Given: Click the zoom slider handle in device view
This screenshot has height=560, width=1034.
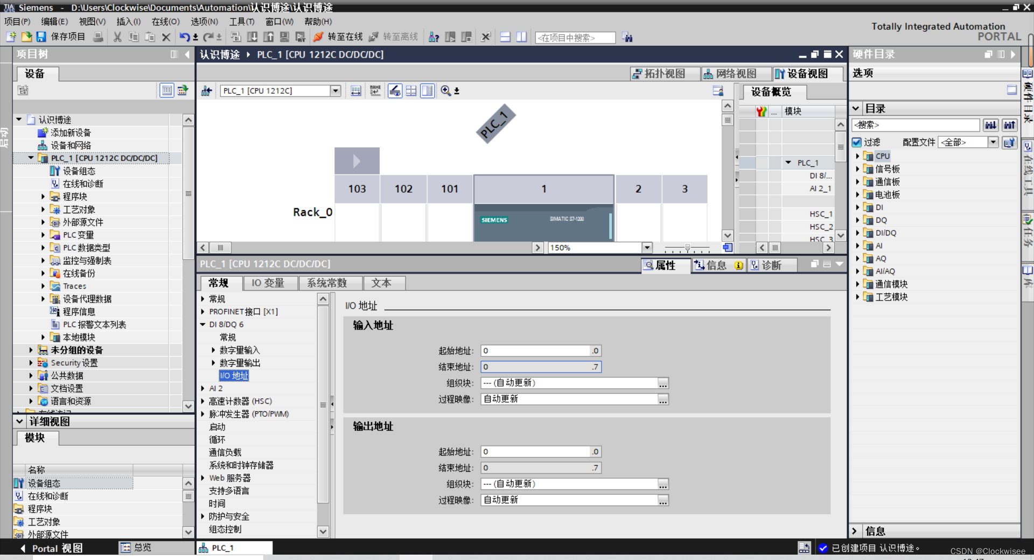Looking at the screenshot, I should tap(687, 248).
